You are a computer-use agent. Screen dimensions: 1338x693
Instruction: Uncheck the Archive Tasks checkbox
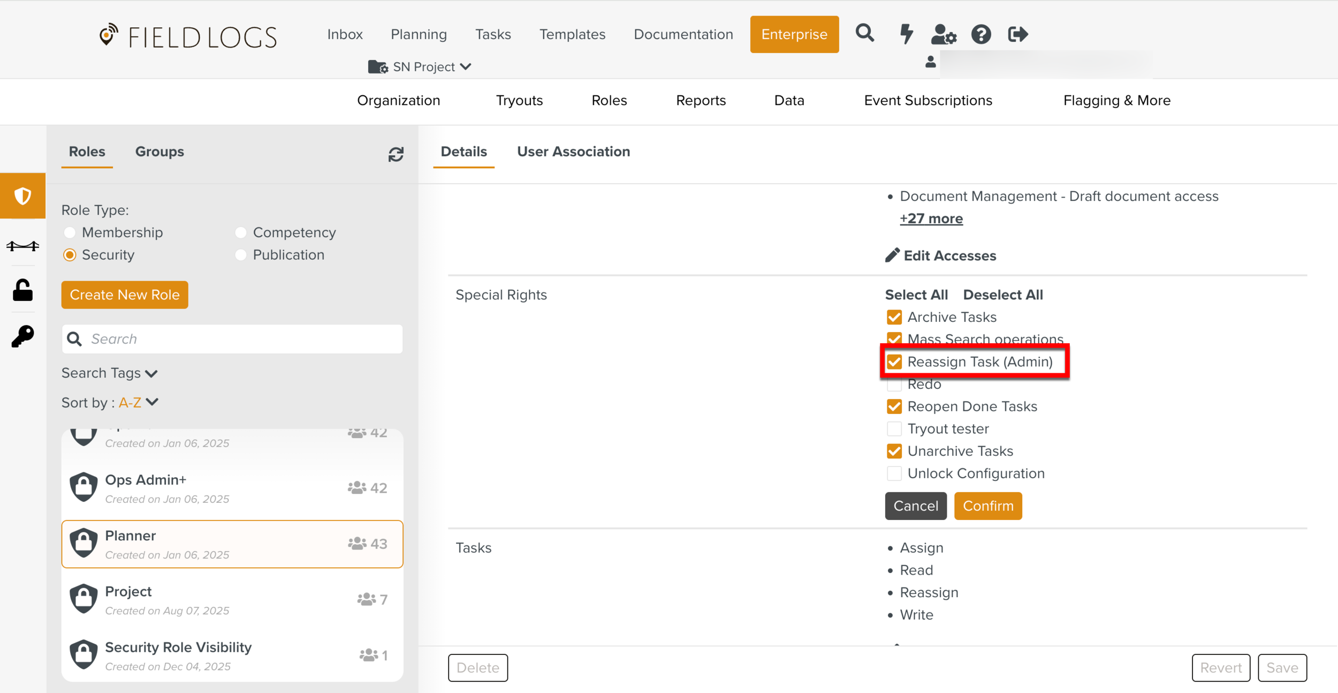pos(894,317)
